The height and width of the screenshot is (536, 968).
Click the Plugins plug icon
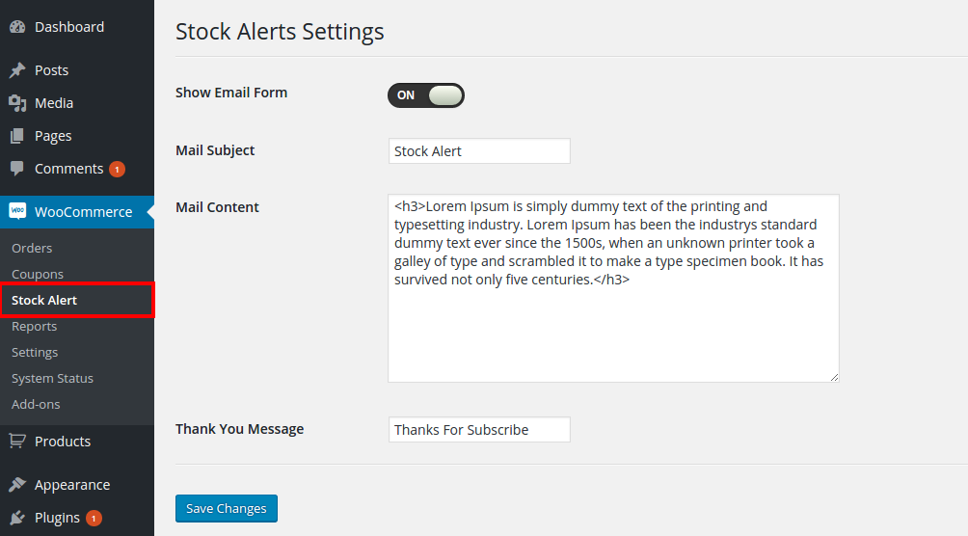[x=17, y=518]
